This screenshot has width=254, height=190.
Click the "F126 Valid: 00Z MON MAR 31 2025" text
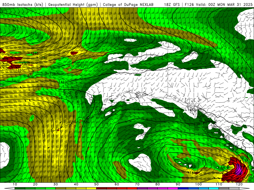point(218,5)
